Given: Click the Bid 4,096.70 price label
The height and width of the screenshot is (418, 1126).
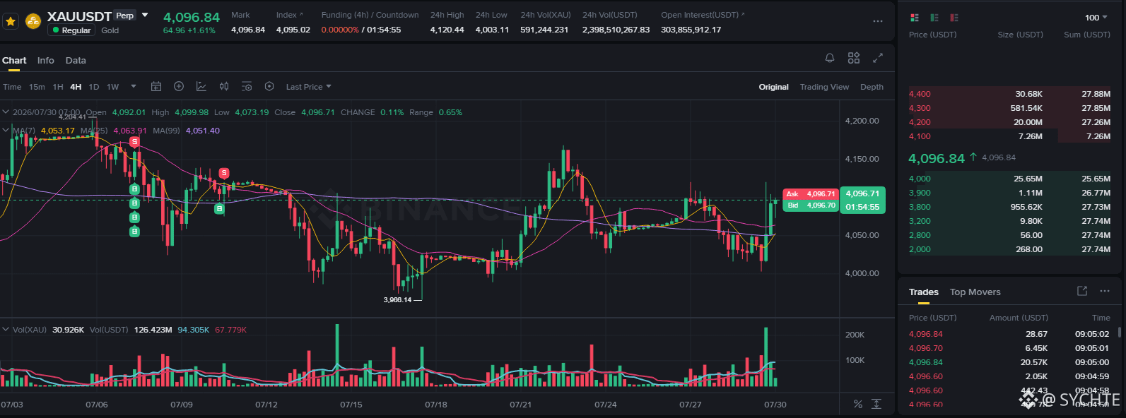Looking at the screenshot, I should pos(811,205).
